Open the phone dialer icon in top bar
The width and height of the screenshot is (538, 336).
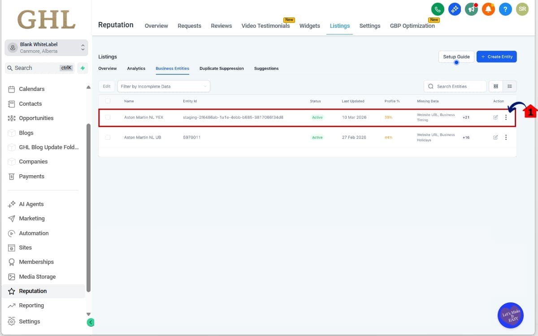pyautogui.click(x=438, y=9)
